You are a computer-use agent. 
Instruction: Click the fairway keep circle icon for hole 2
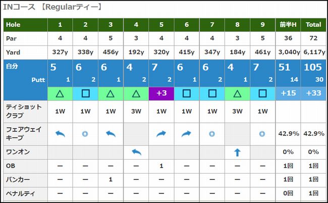tap(85, 134)
